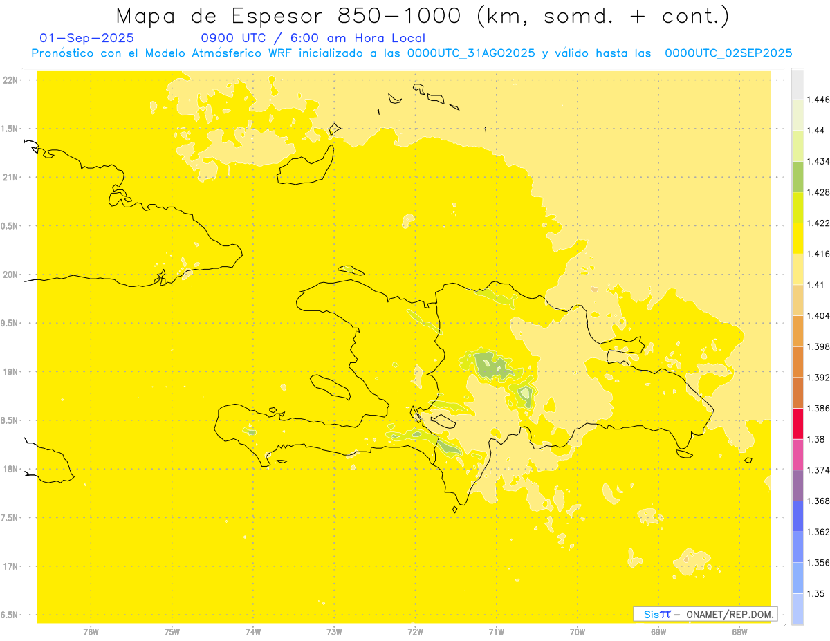Click the '76W' longitude label
This screenshot has height=641, width=830.
91,633
